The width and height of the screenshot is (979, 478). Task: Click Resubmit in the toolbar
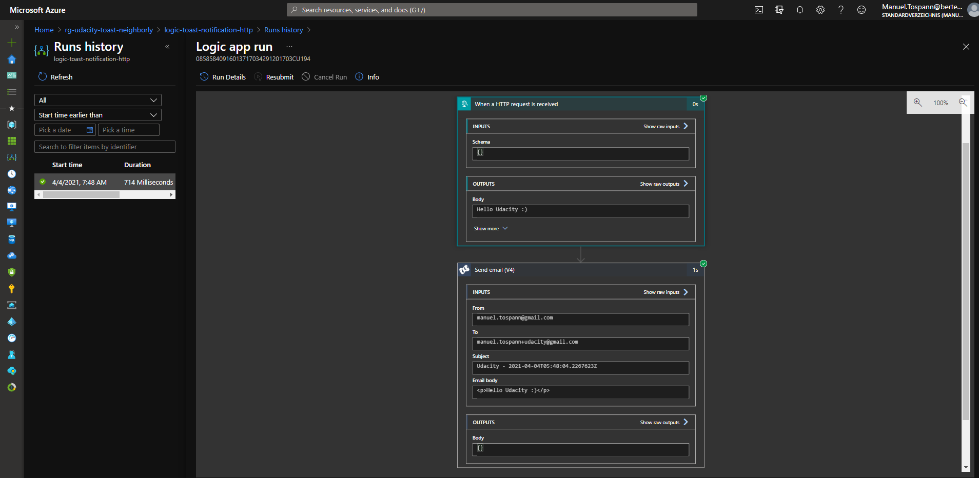click(x=274, y=77)
